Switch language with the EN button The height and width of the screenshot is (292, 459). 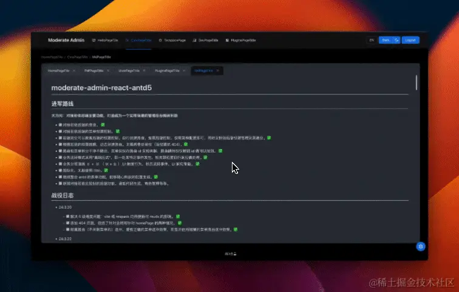pyautogui.click(x=372, y=40)
